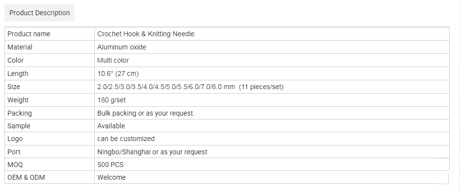The height and width of the screenshot is (191, 460).
Task: Click the 'Sample' row label
Action: click(19, 126)
